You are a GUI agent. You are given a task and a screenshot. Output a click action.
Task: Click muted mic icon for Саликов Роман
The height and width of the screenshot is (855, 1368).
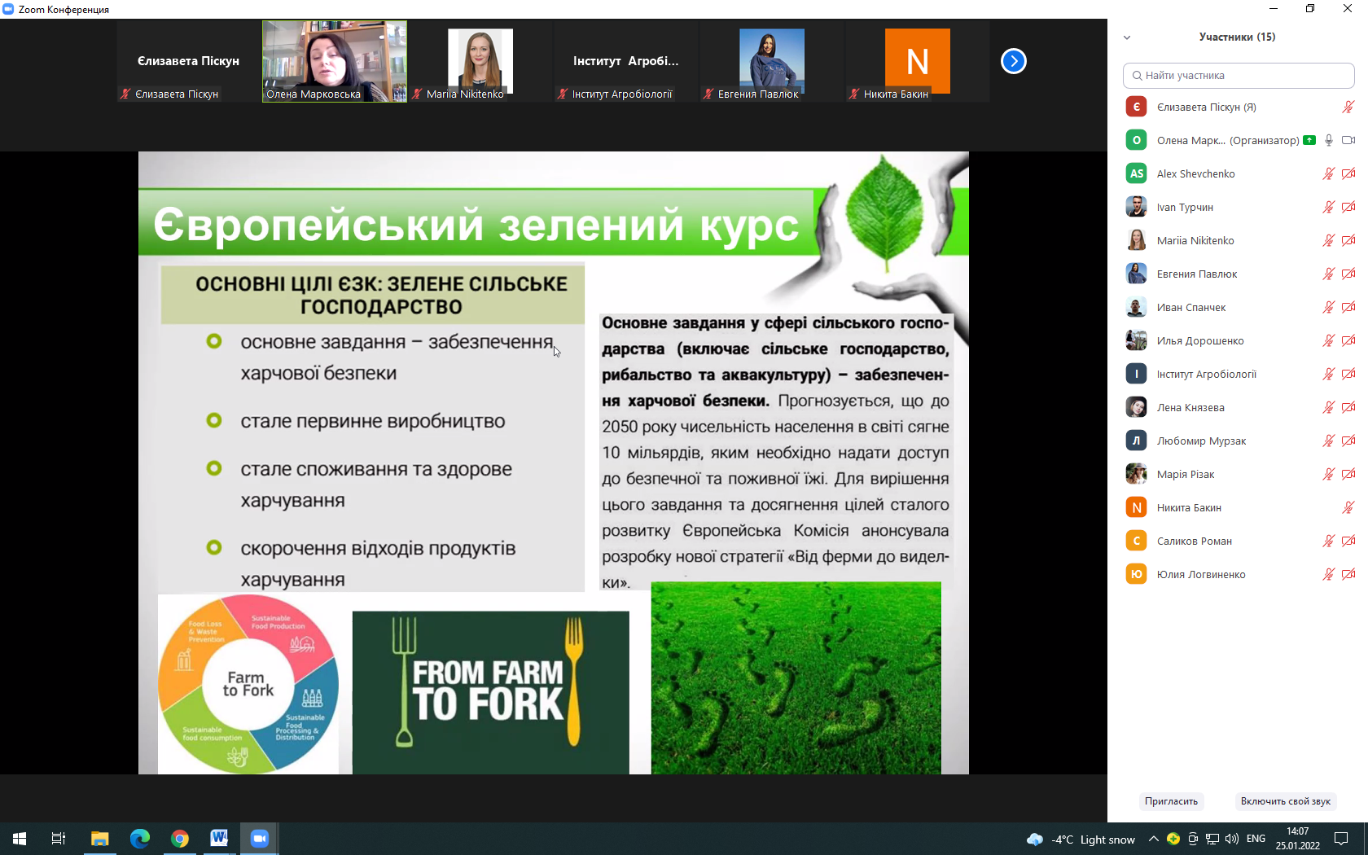coord(1329,541)
